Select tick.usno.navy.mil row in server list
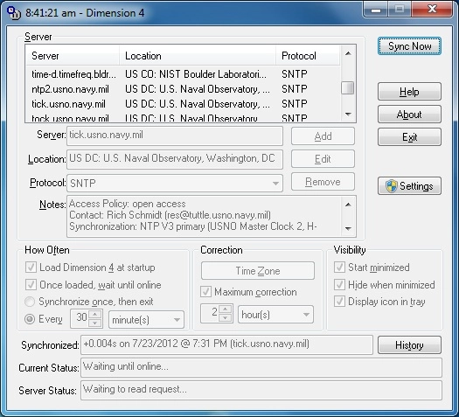The image size is (459, 417). (183, 104)
